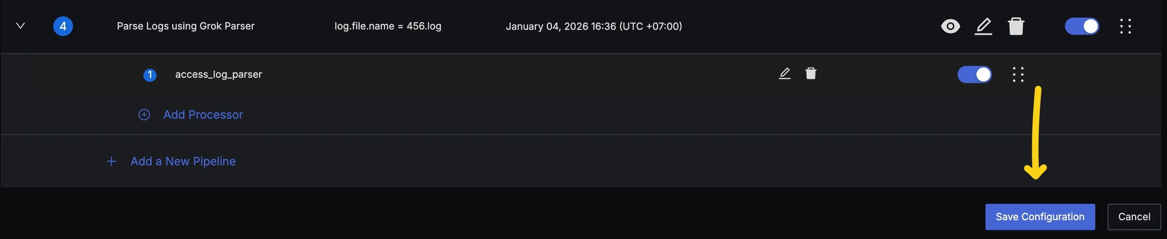Click the pipeline row's drag handle dots
The image size is (1167, 239).
[1125, 26]
